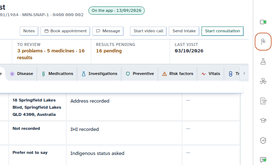The height and width of the screenshot is (165, 273).
Task: Click the Start consultation button
Action: (x=222, y=31)
